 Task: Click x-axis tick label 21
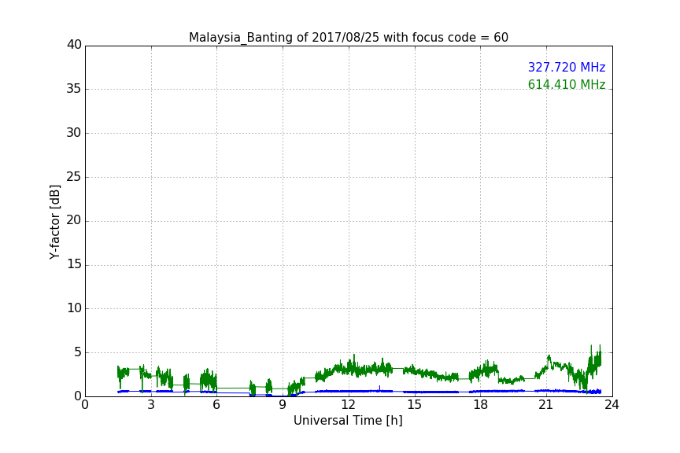(x=546, y=405)
